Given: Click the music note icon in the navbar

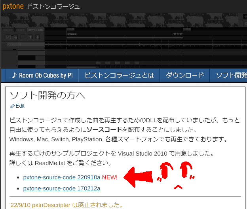Looking at the screenshot, I should click(14, 75).
